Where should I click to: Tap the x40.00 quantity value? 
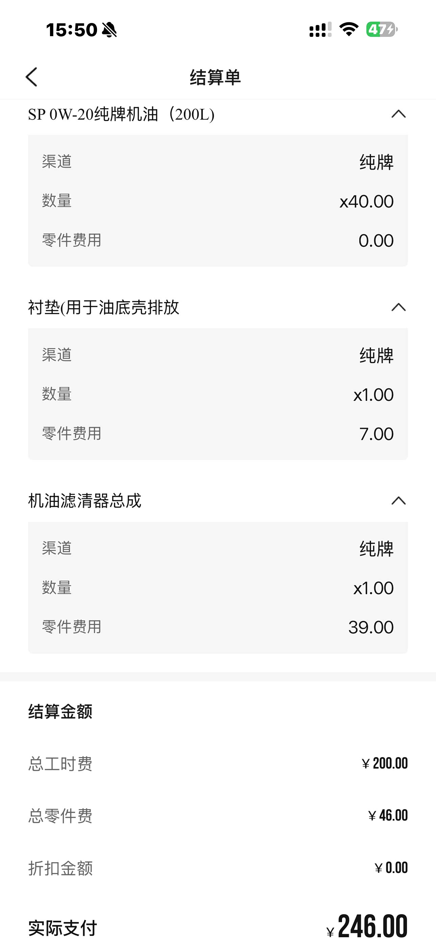pos(366,201)
